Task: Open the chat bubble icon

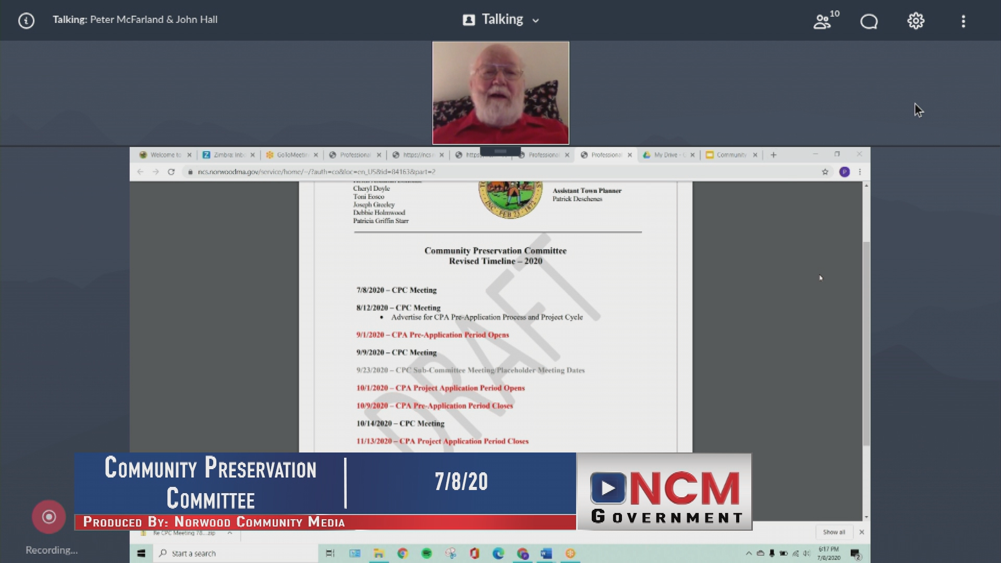Action: coord(869,21)
